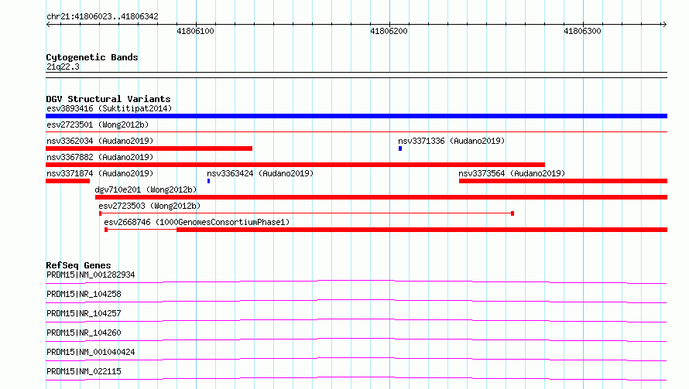Click the DGV Structural Variants track title

coord(108,99)
